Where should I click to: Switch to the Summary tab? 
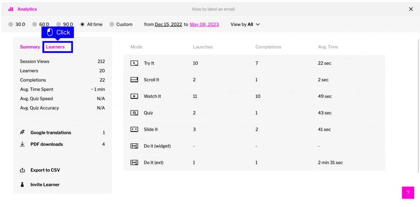pos(30,47)
